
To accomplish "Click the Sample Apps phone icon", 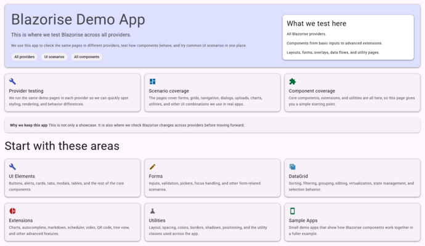I will point(292,211).
